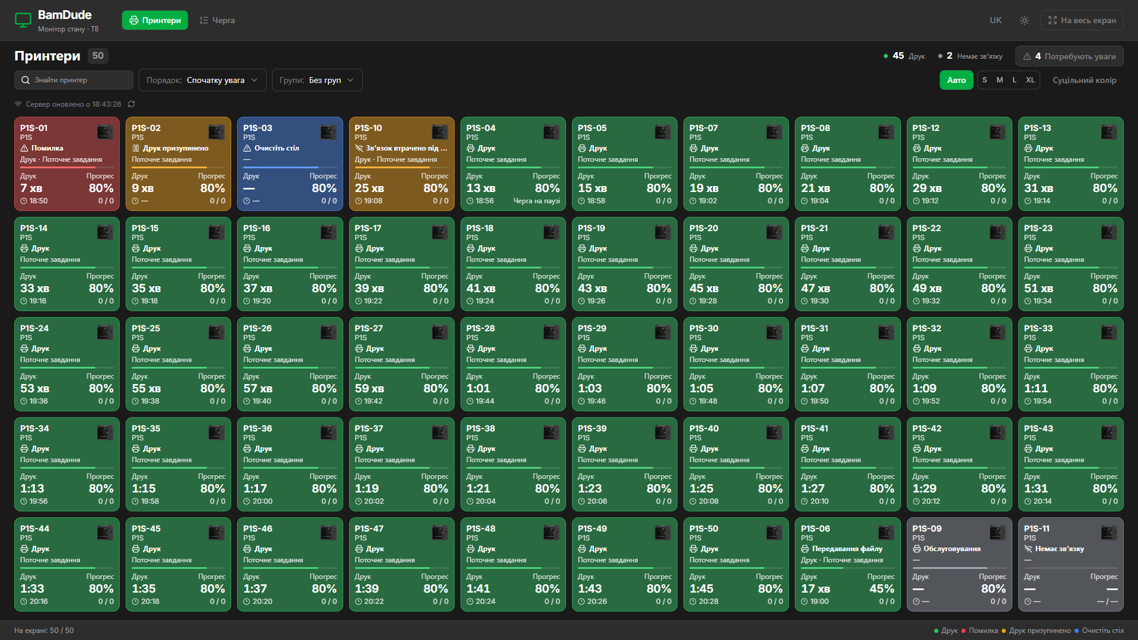The height and width of the screenshot is (640, 1138).
Task: Click the printer thumbnail on P1S-50 card
Action: coord(774,532)
